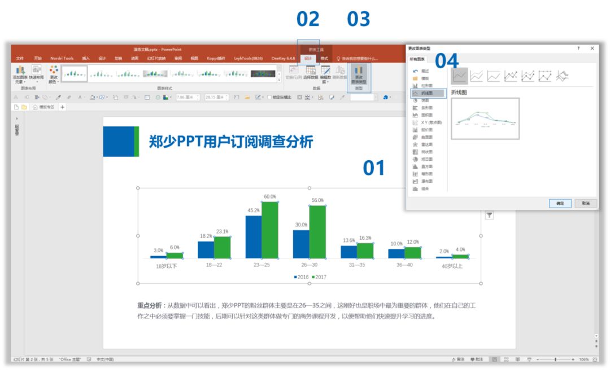Screen dimensions: 610x370
Task: Click the zoom-in plus at status bar
Action: pos(573,359)
